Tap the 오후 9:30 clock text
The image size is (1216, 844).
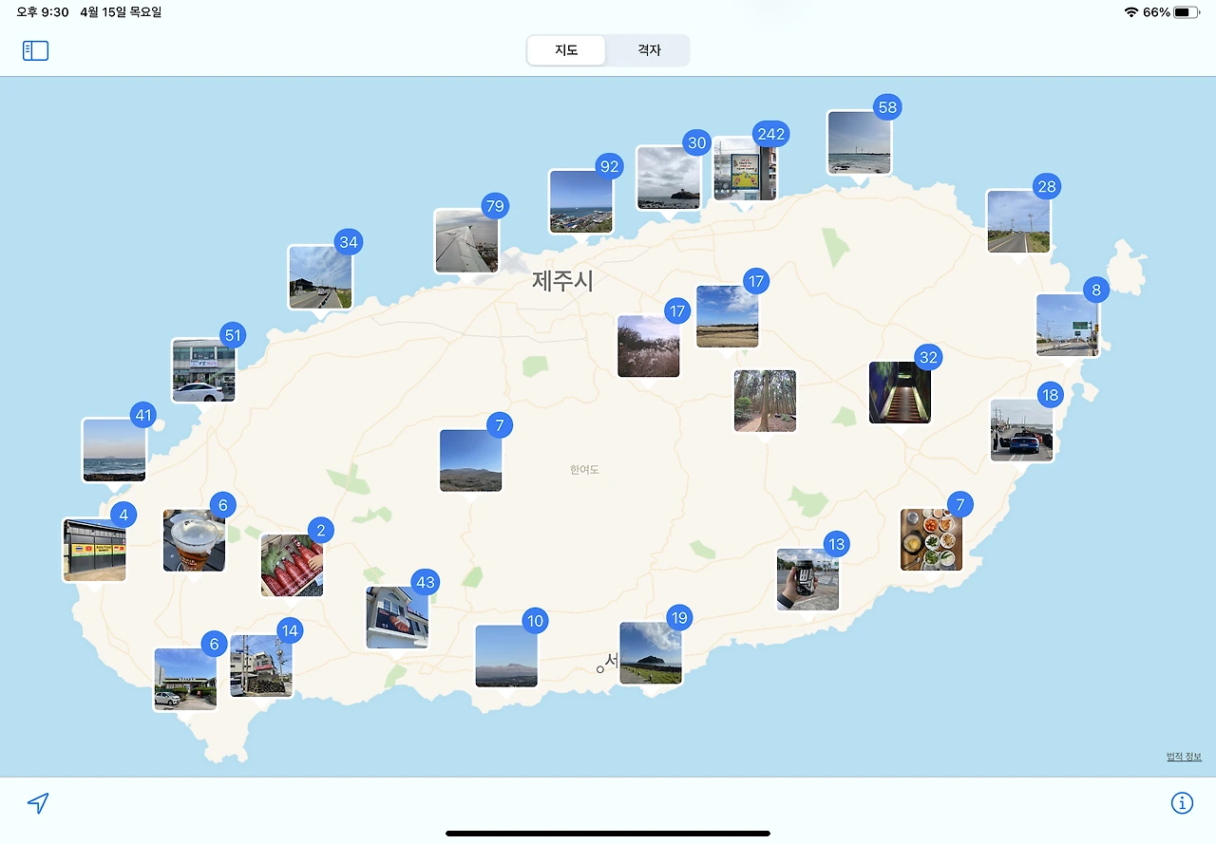(43, 12)
